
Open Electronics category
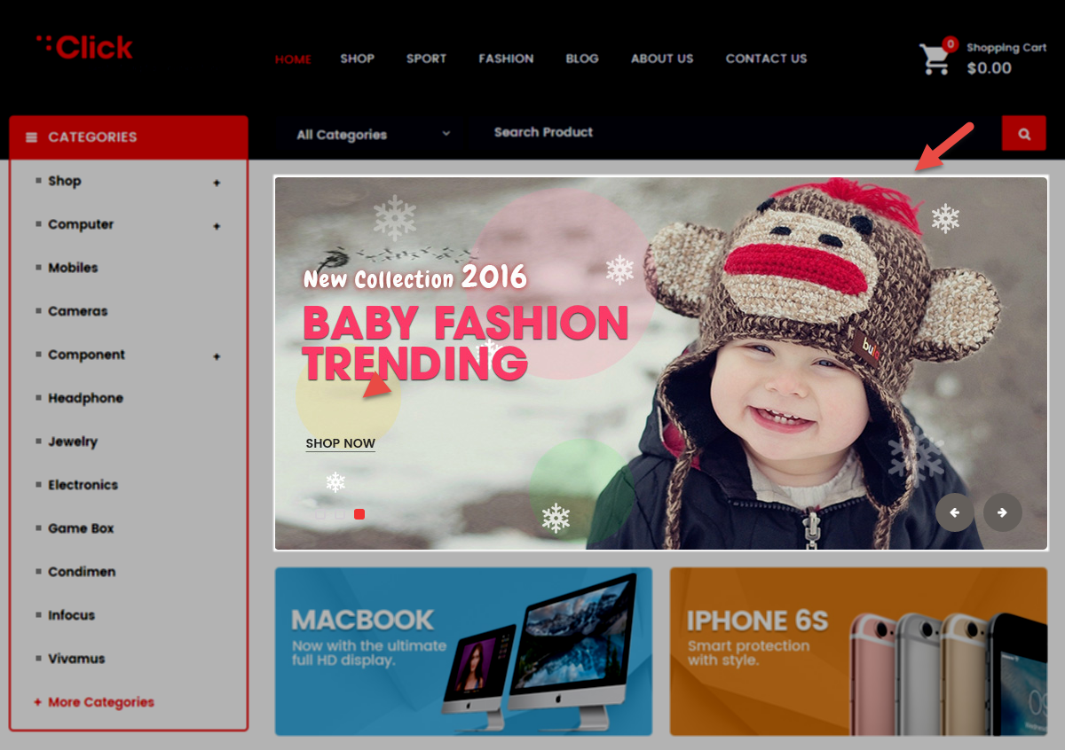tap(83, 485)
